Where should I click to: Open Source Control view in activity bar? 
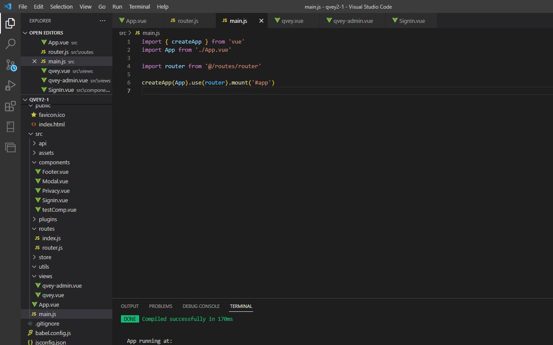(x=10, y=65)
